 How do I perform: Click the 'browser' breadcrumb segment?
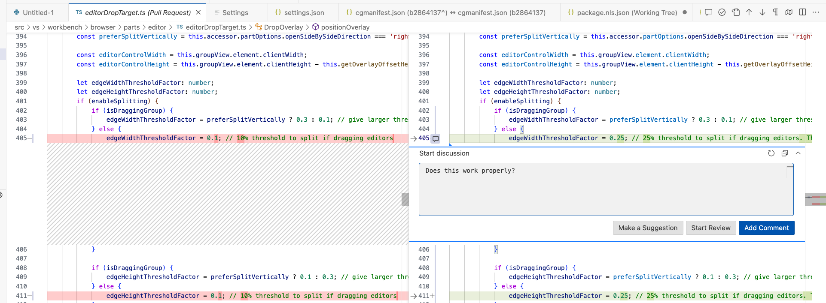pos(103,27)
